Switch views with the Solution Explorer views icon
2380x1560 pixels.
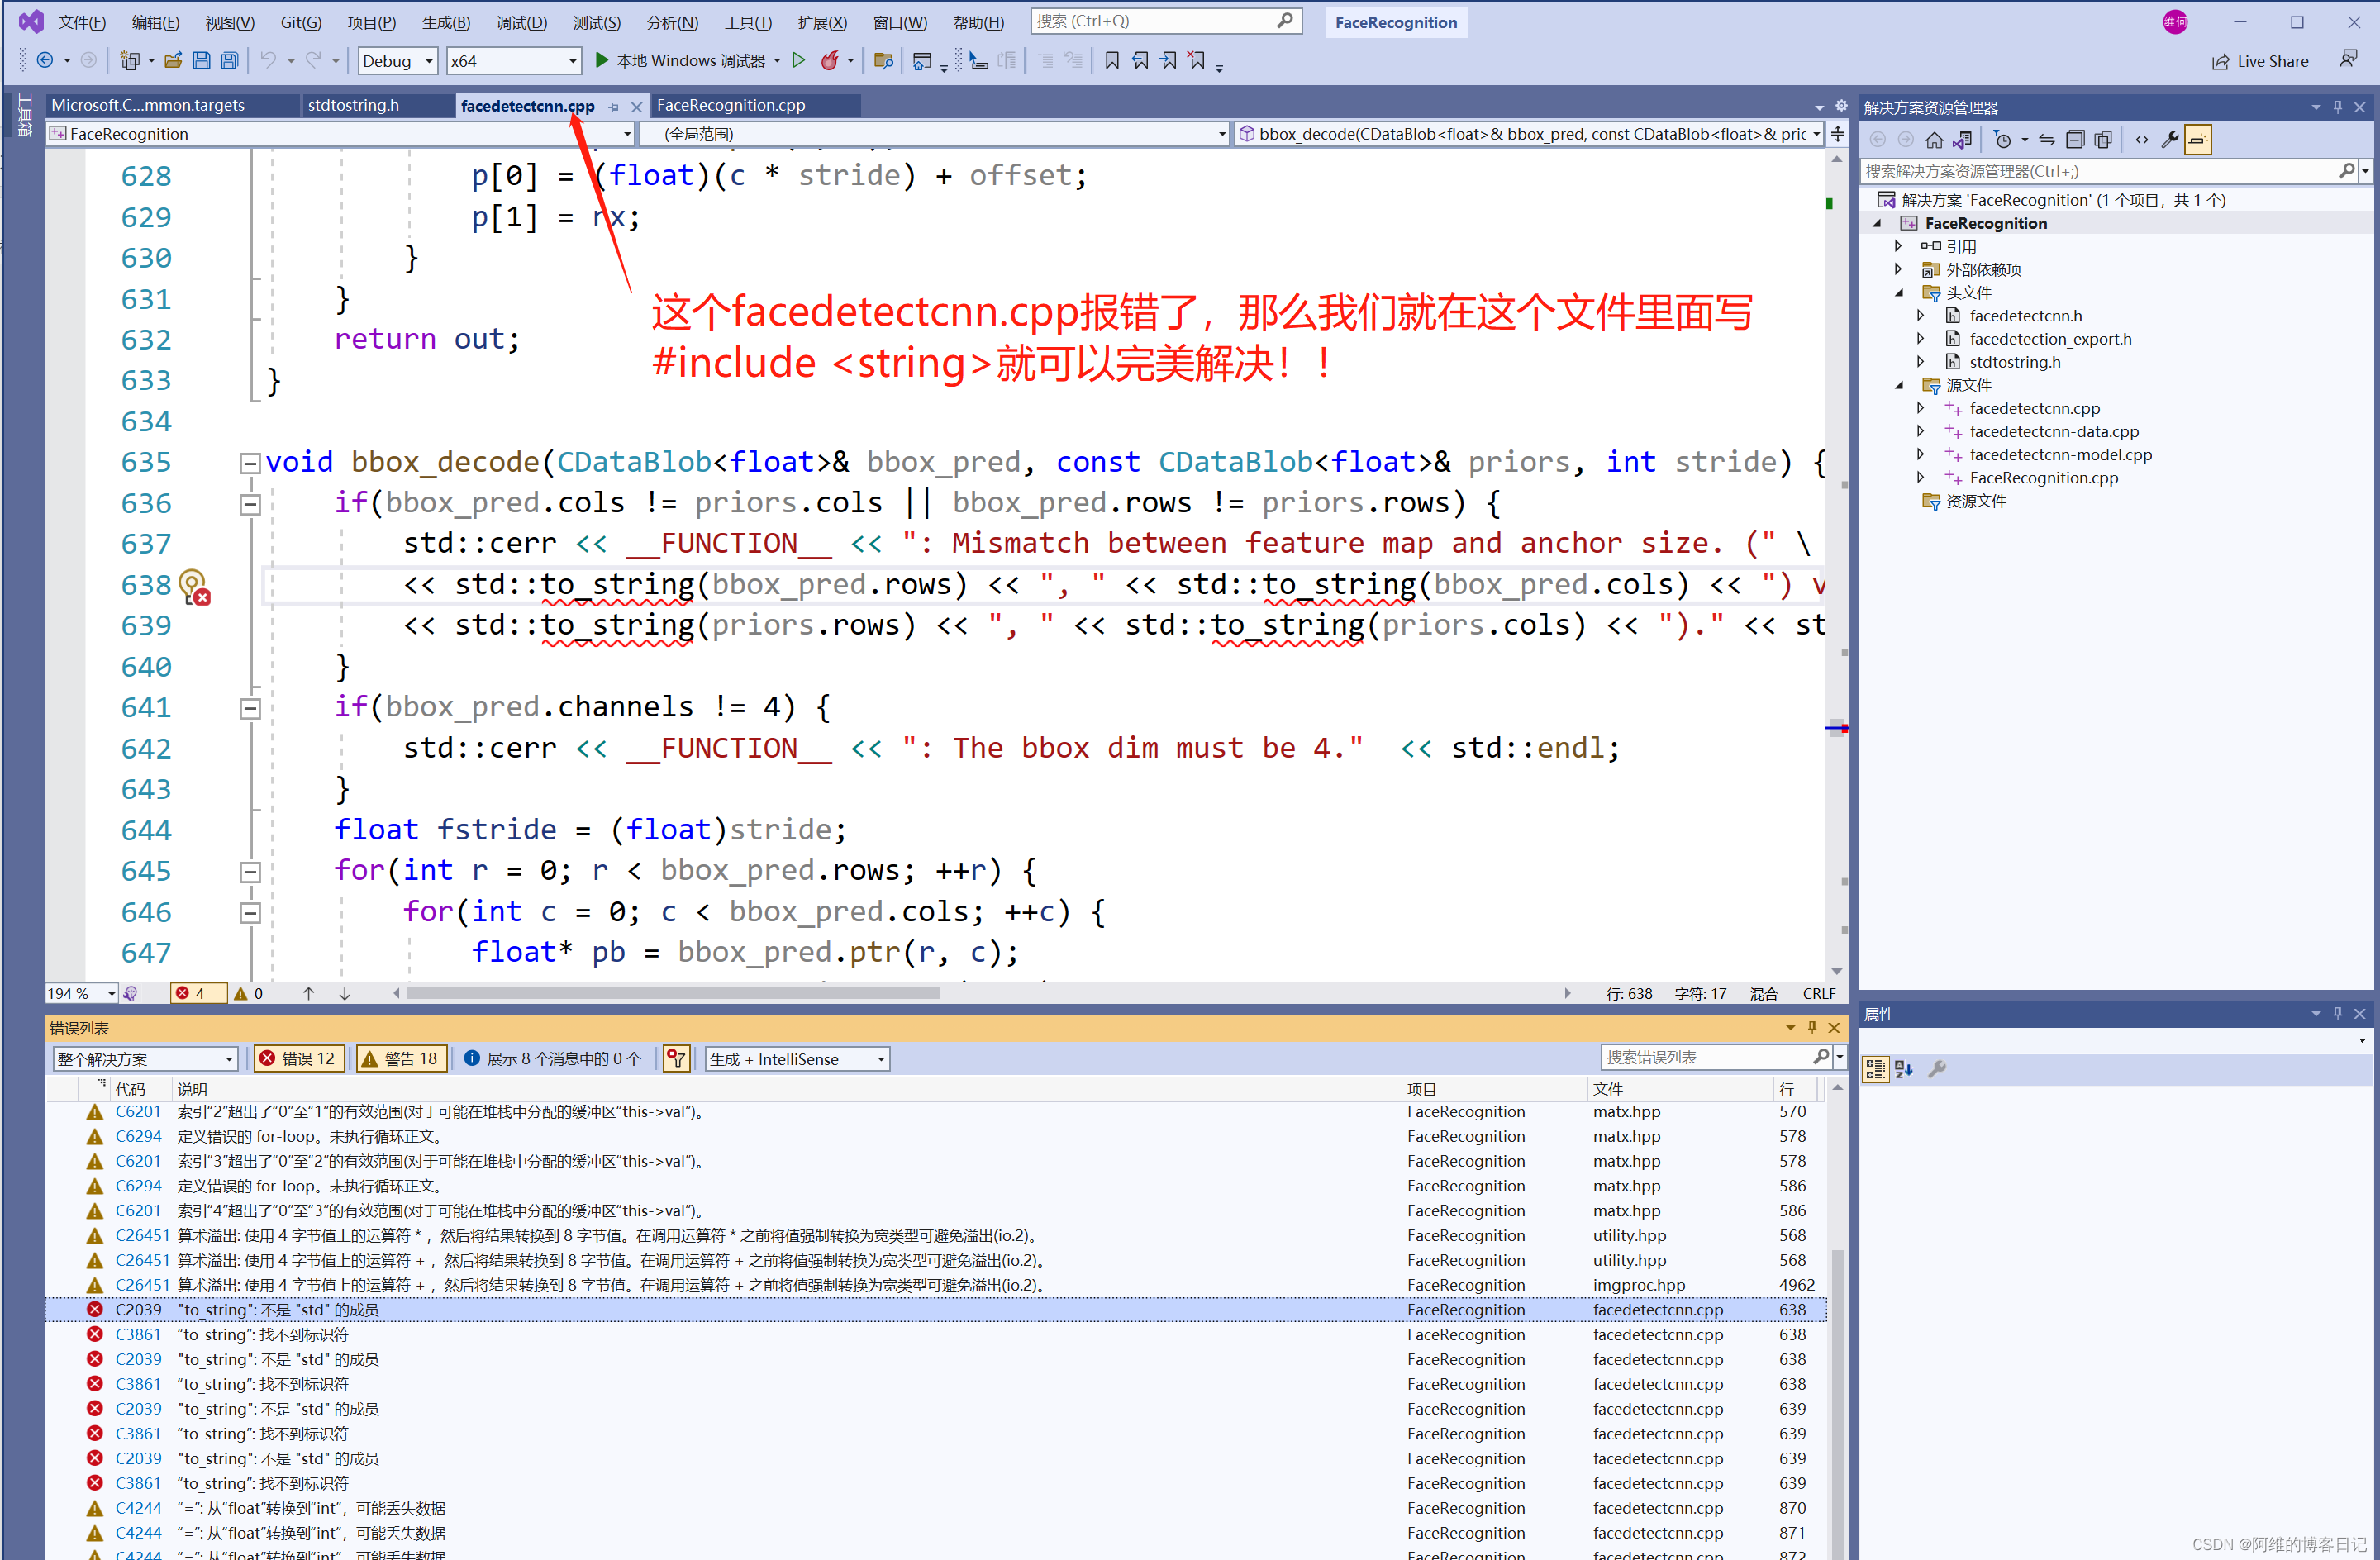(1963, 140)
